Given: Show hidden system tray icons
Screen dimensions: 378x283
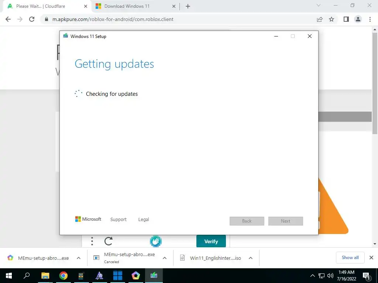Looking at the screenshot, I should point(312,276).
